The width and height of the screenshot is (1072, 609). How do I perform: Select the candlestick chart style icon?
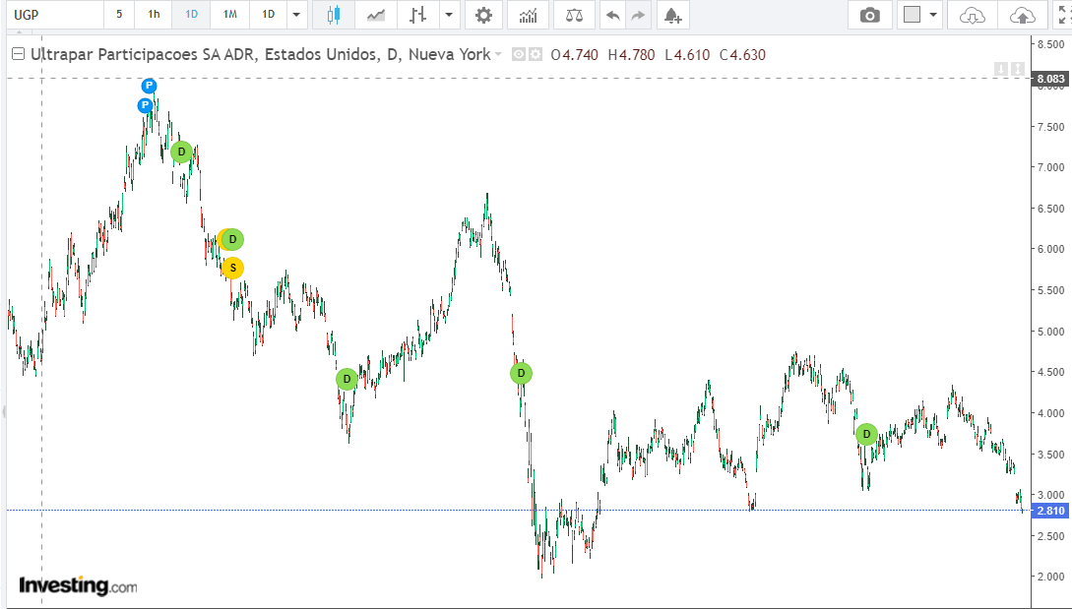[333, 15]
